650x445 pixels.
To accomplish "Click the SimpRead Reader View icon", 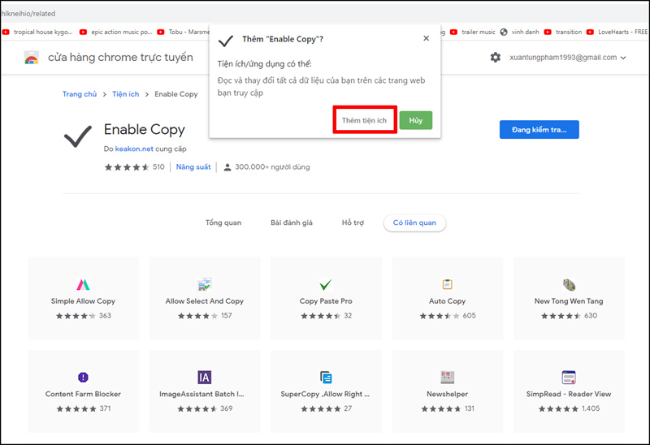I will click(569, 377).
